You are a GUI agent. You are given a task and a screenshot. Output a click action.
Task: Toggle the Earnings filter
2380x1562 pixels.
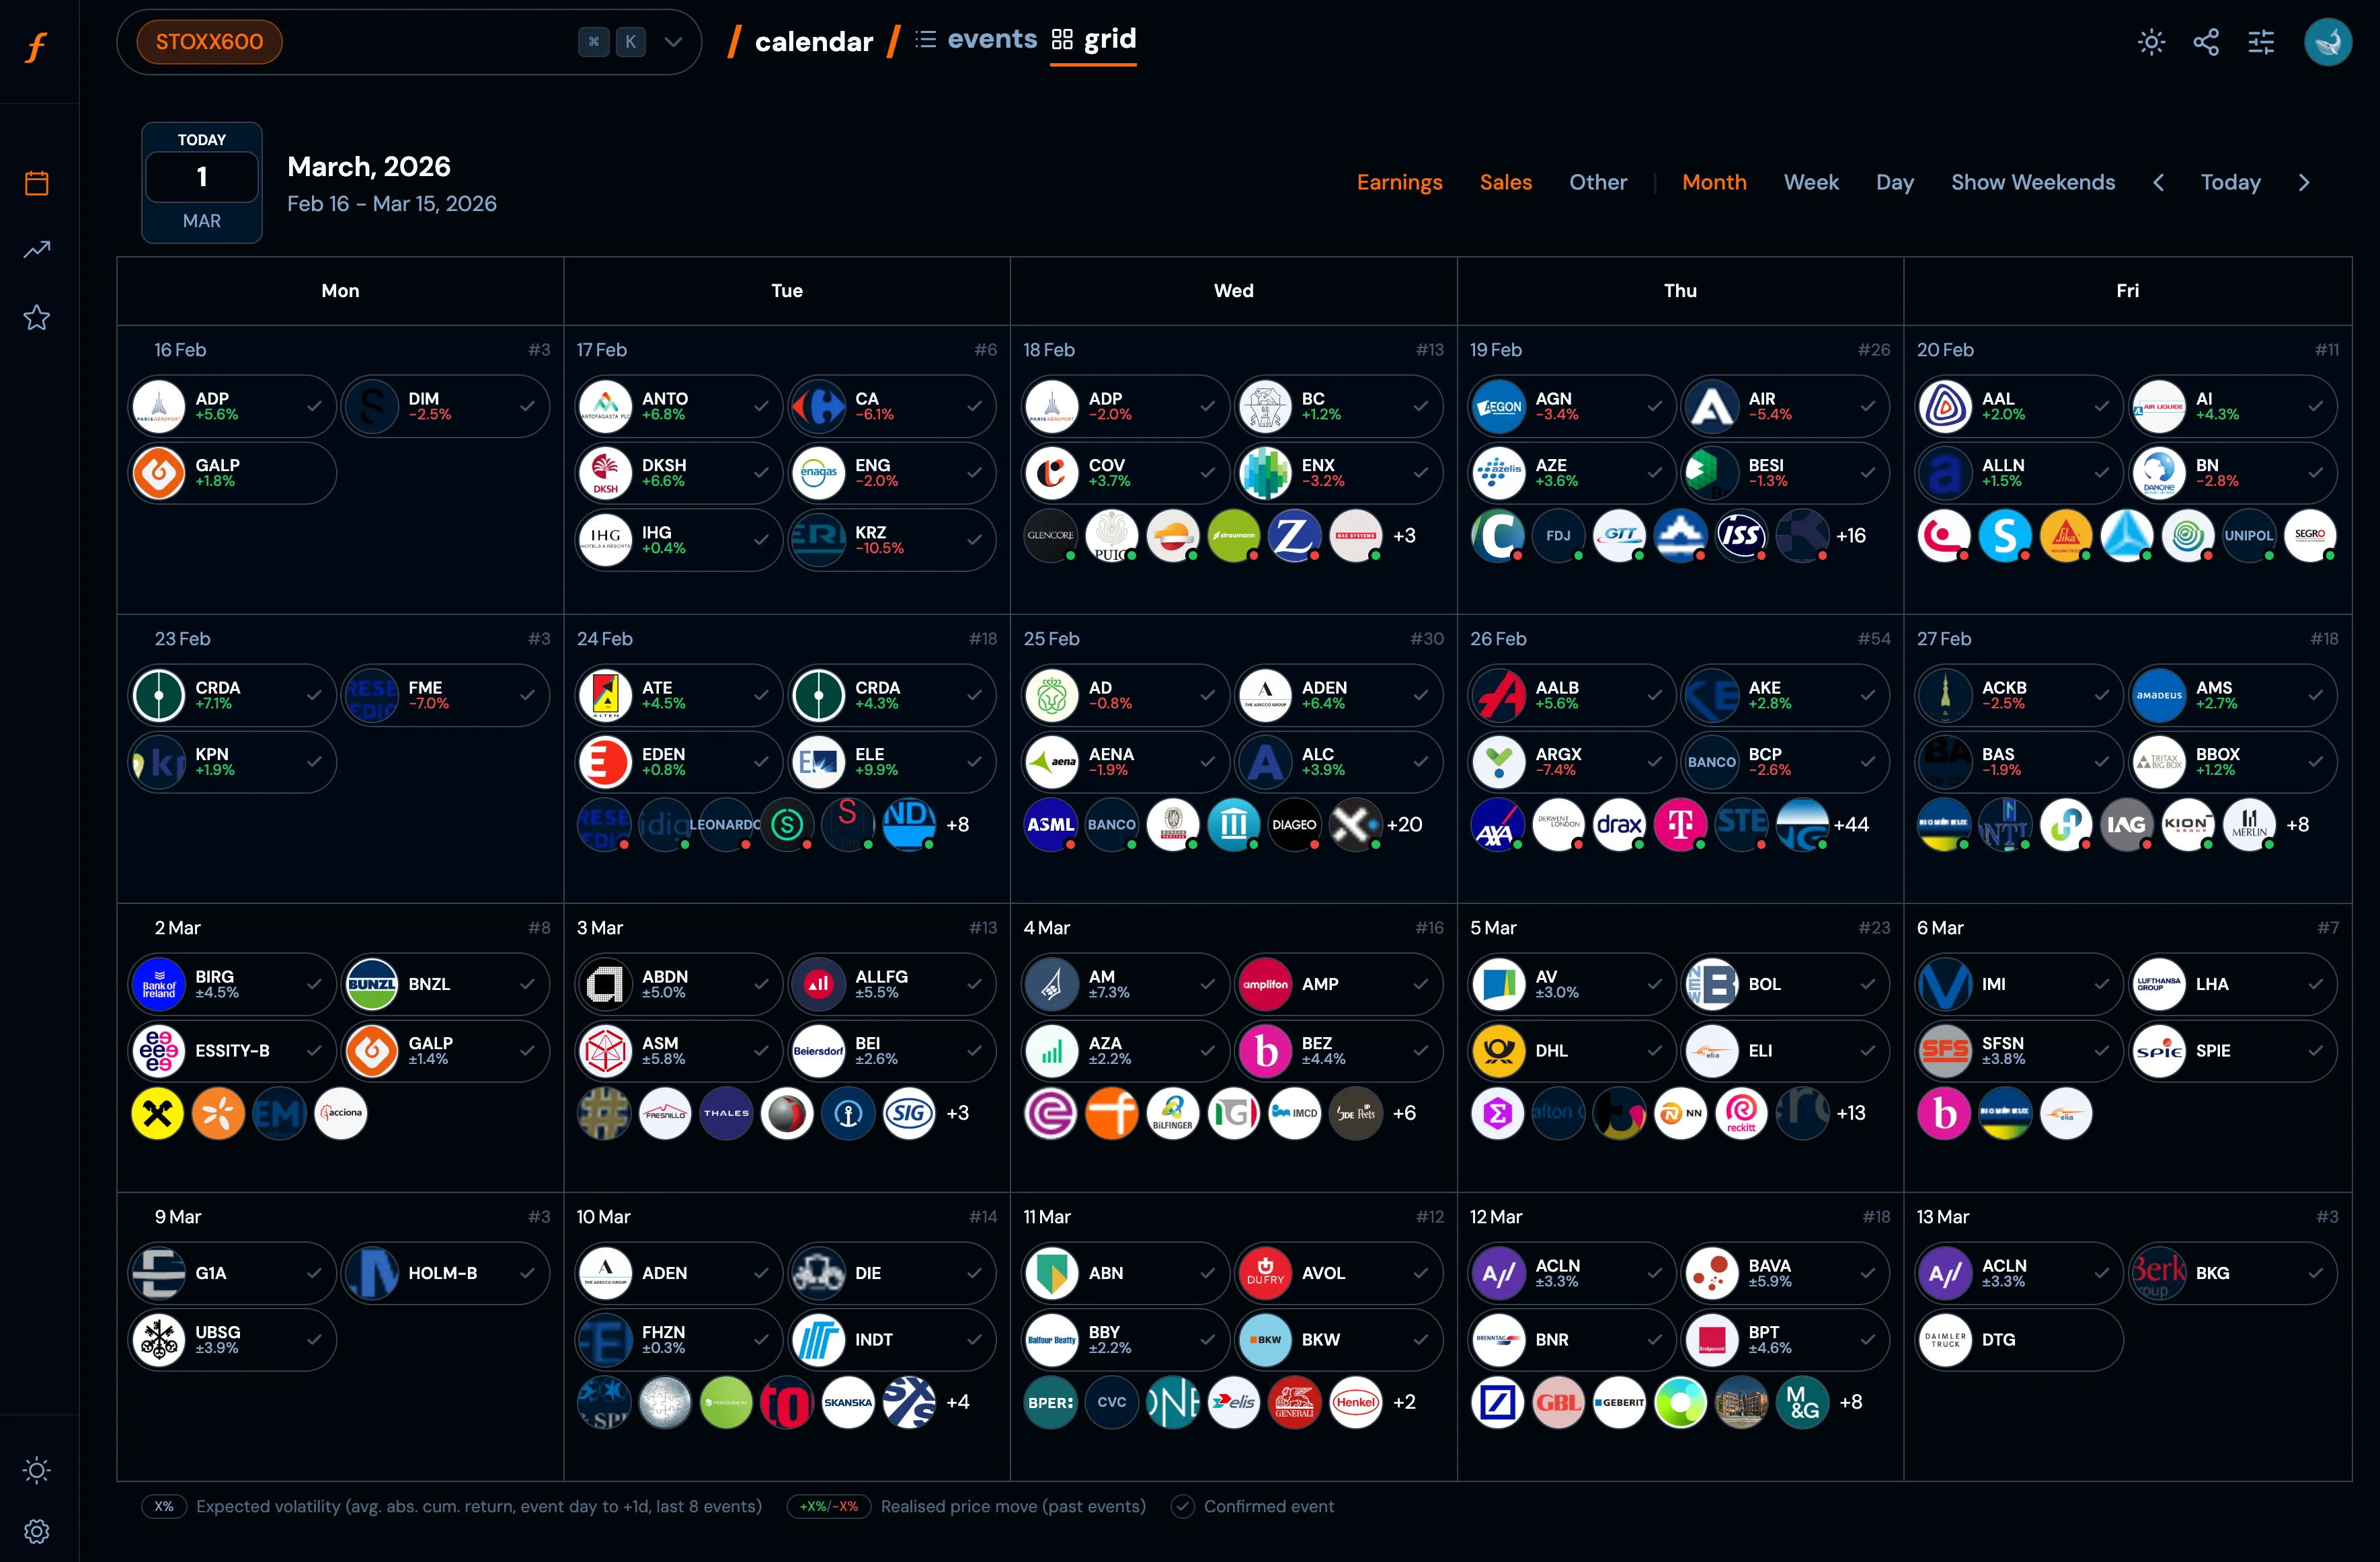pos(1399,182)
